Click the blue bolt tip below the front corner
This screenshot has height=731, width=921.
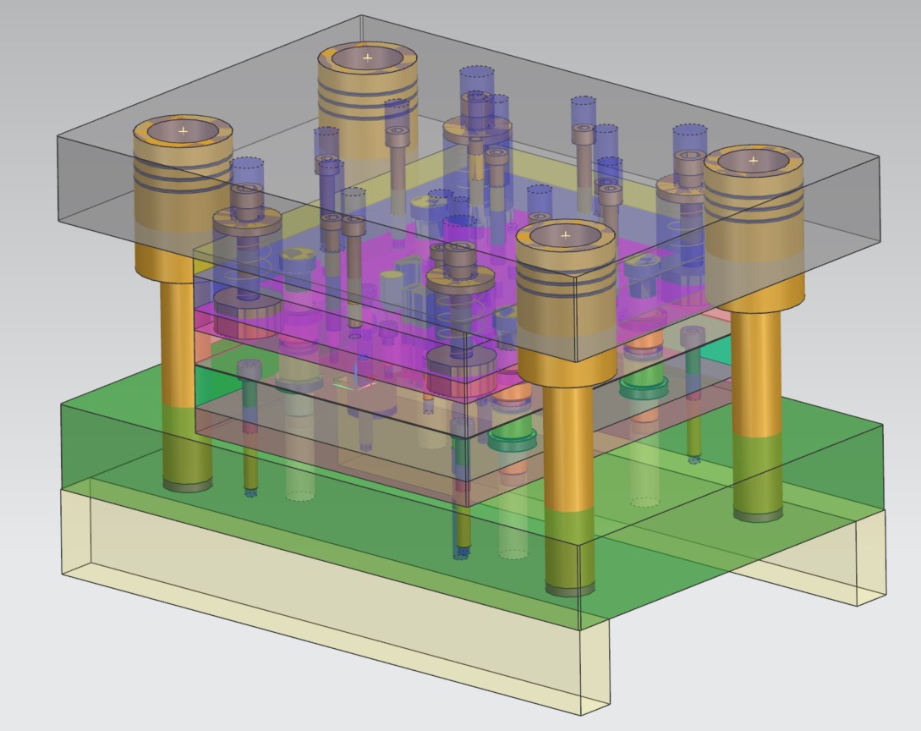tap(461, 554)
